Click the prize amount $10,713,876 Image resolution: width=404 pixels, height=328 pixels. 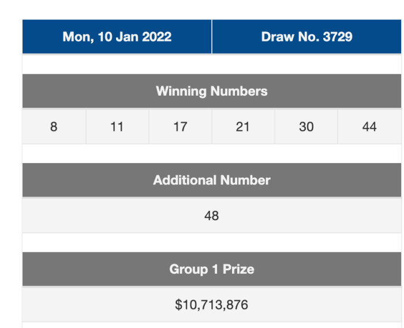[212, 304]
